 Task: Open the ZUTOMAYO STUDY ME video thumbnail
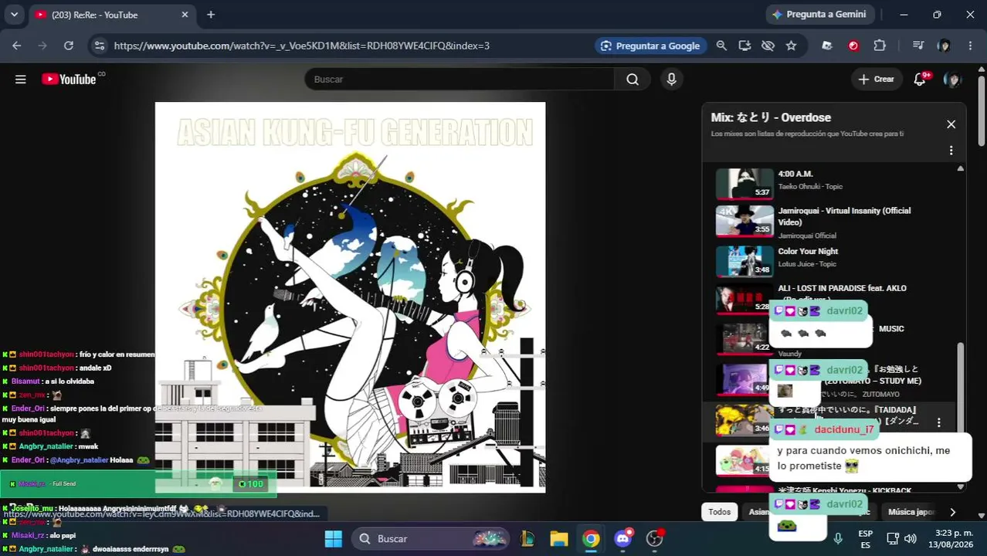744,378
